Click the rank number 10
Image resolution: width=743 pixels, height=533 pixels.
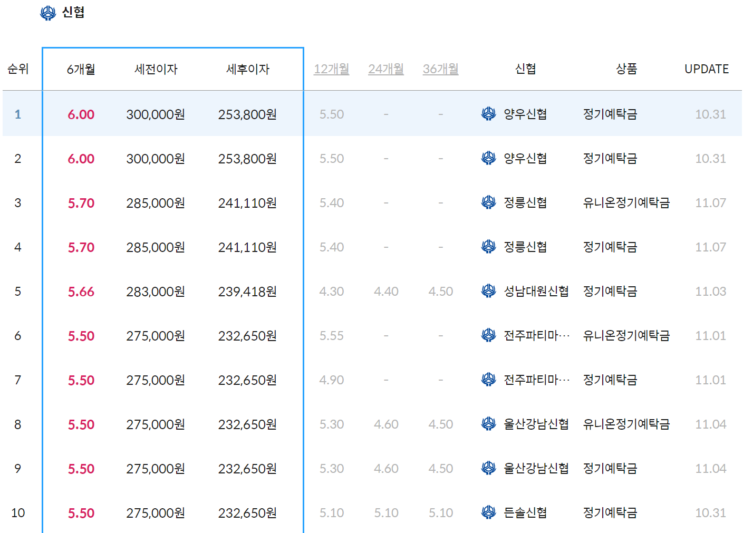[x=18, y=513]
